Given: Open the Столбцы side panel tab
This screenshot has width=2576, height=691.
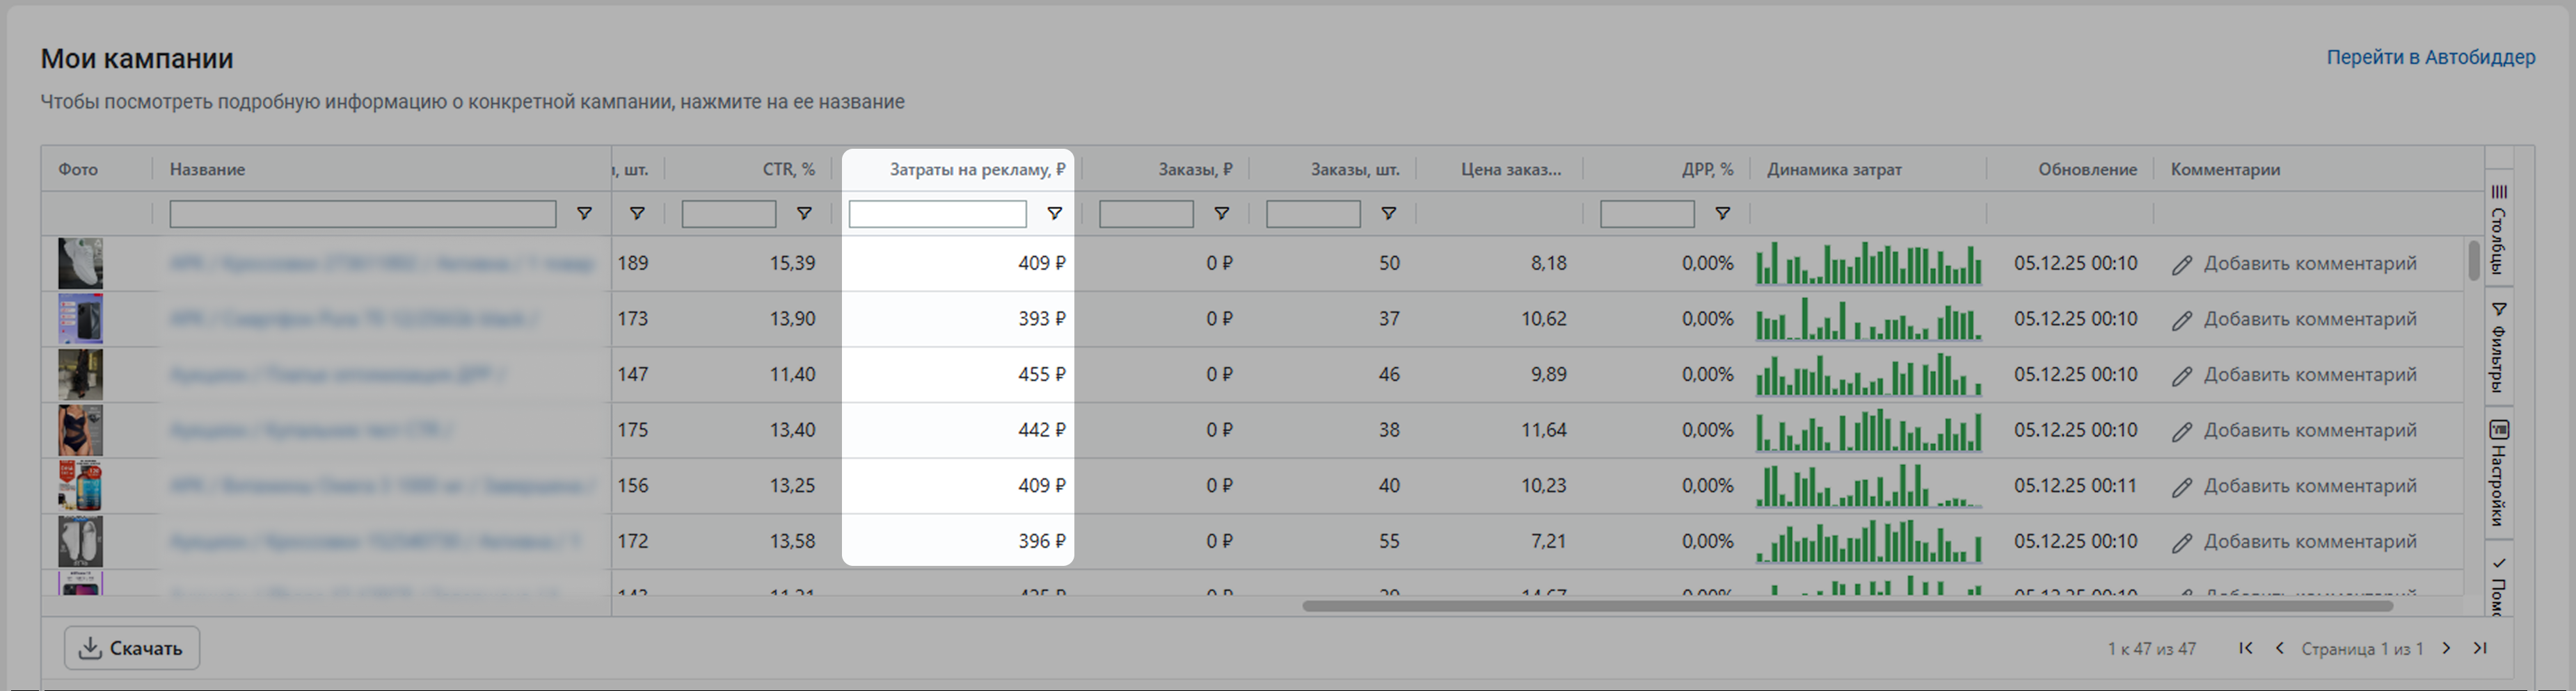Looking at the screenshot, I should pyautogui.click(x=2498, y=228).
